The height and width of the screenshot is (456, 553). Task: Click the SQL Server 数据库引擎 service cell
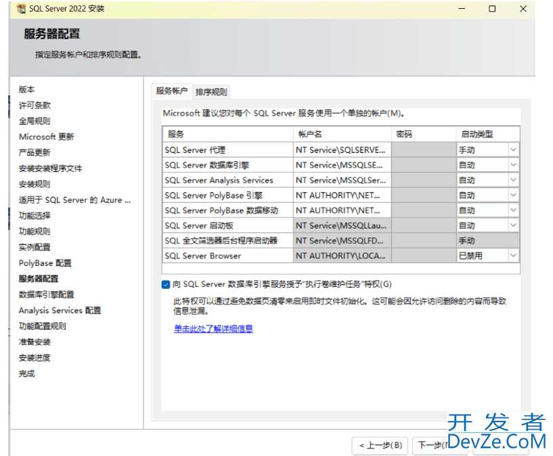[x=228, y=165]
